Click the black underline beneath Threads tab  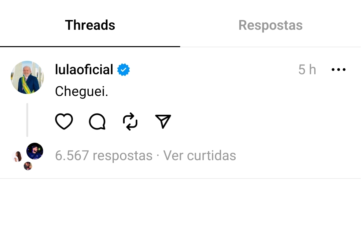[90, 46]
